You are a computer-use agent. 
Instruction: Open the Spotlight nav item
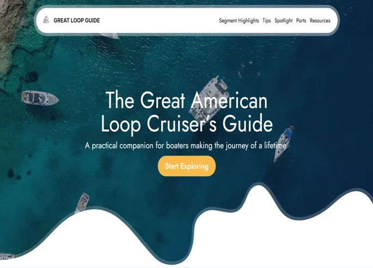pyautogui.click(x=283, y=21)
